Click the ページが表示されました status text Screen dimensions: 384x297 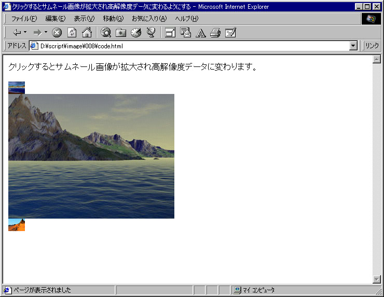click(x=42, y=290)
